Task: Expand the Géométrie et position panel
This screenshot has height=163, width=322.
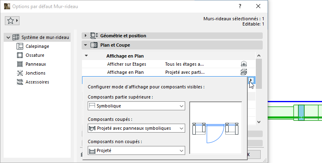Action: click(86, 36)
